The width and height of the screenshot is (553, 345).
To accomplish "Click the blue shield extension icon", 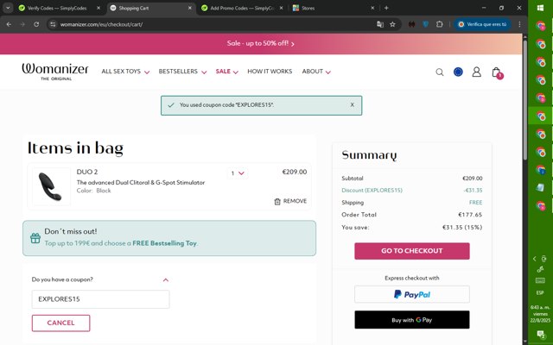I will [x=426, y=24].
